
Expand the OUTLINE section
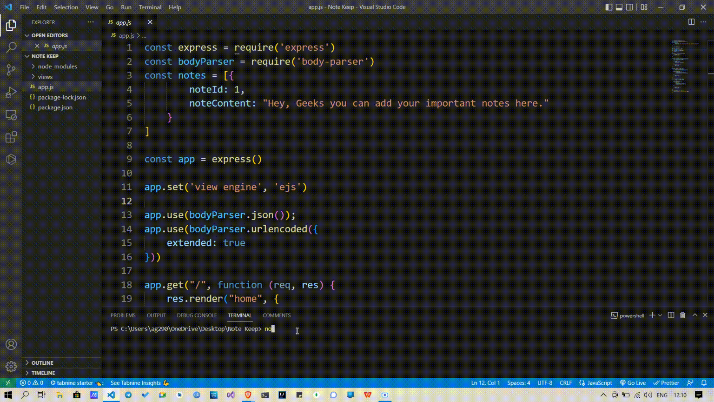42,363
